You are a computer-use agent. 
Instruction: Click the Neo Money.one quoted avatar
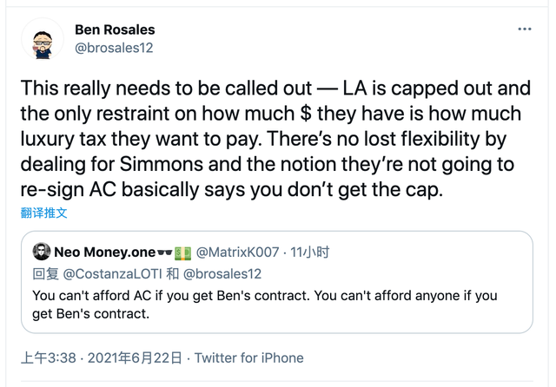tap(41, 252)
